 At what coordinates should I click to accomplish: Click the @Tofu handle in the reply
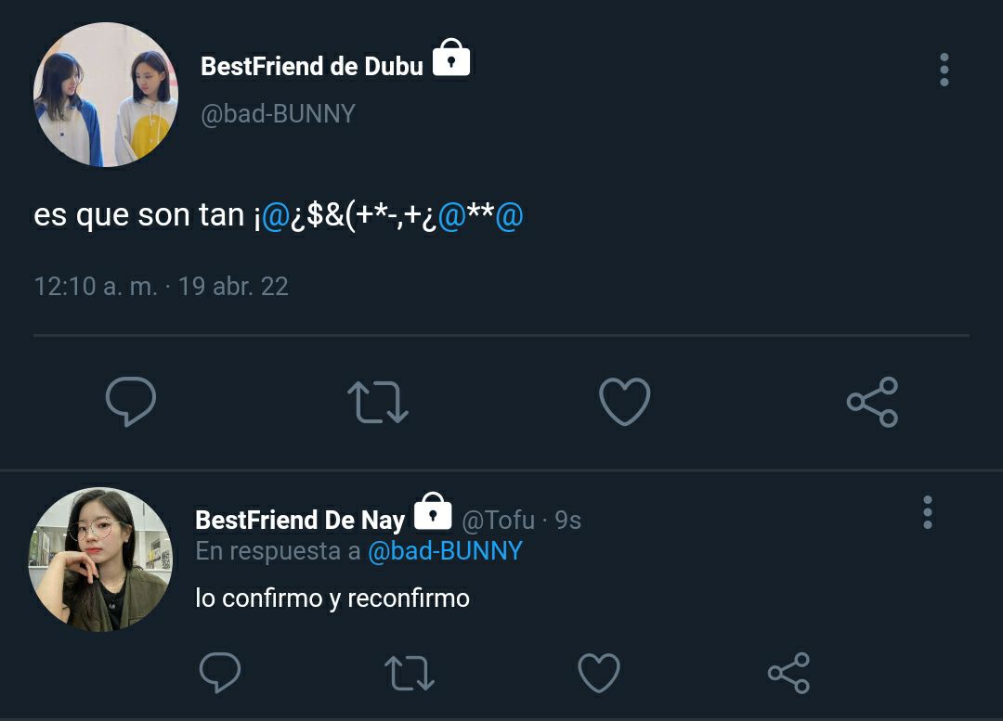(x=498, y=521)
